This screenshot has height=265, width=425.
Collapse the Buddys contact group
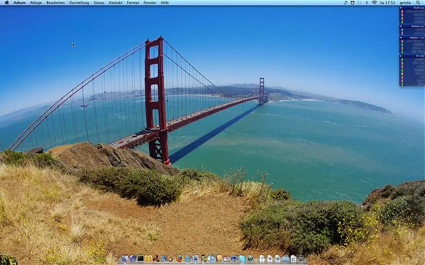tap(401, 26)
